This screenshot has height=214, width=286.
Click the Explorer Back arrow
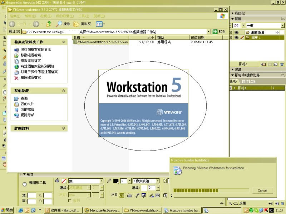click(12, 24)
